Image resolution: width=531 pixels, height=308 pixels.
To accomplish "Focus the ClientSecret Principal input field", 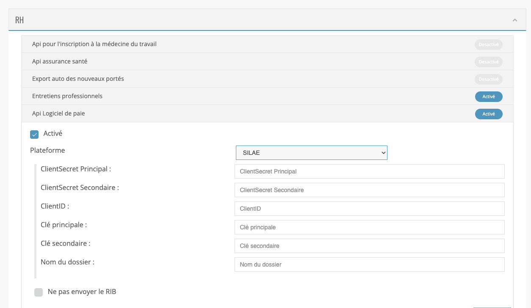I will pos(369,171).
